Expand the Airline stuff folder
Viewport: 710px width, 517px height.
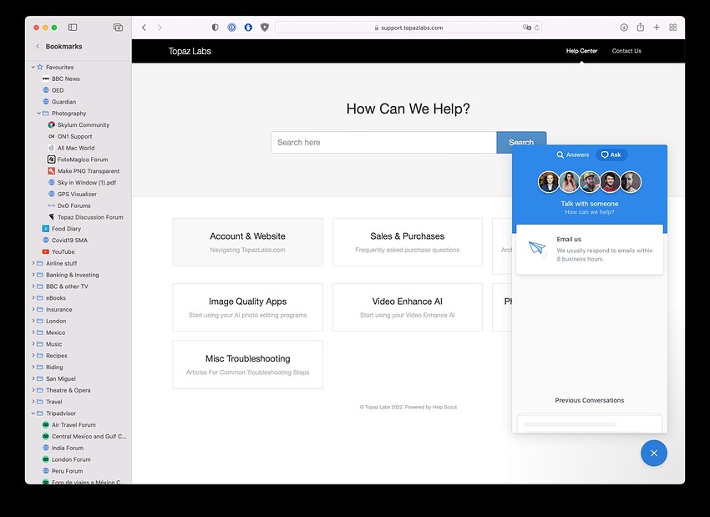click(x=33, y=263)
